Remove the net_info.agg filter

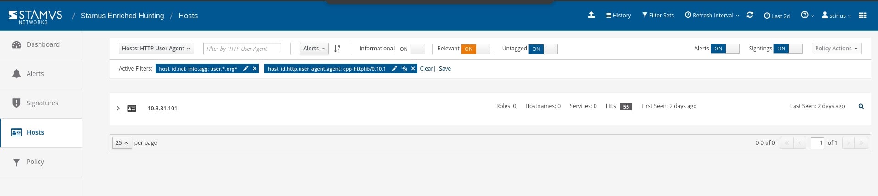pos(255,69)
